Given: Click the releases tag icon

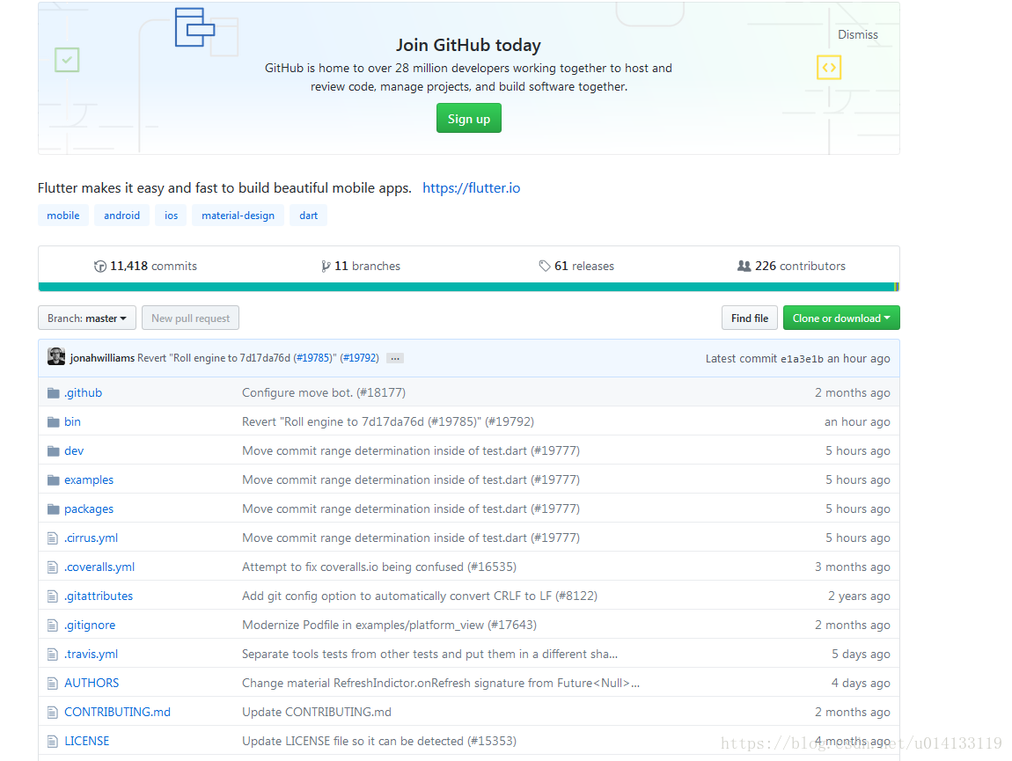Looking at the screenshot, I should (545, 266).
